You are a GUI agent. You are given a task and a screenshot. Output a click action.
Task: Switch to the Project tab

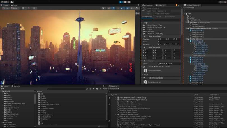tap(5, 86)
